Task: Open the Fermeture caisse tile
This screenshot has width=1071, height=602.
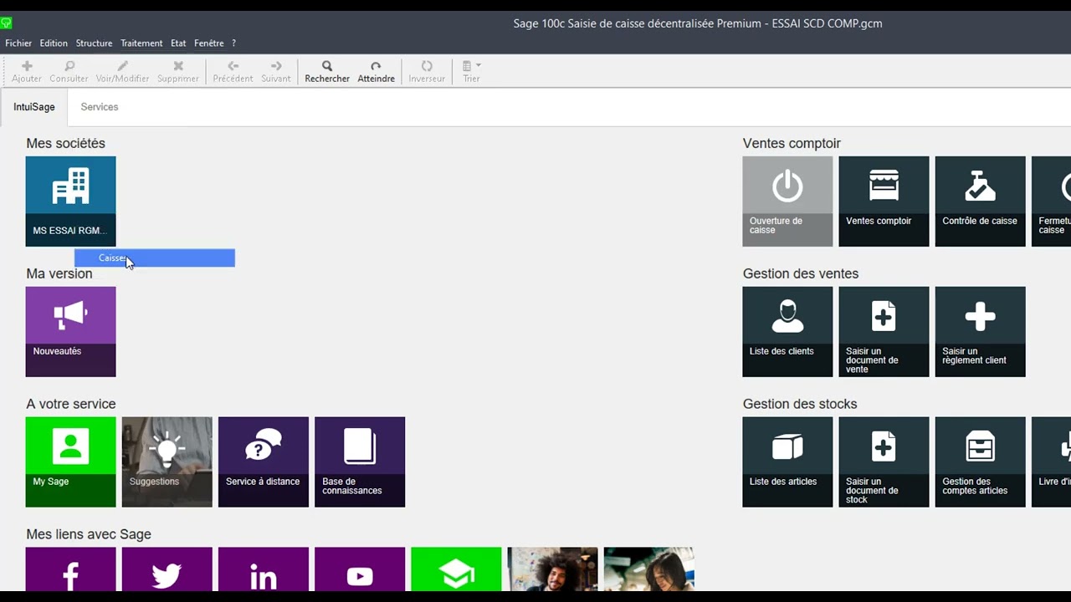Action: point(1051,202)
